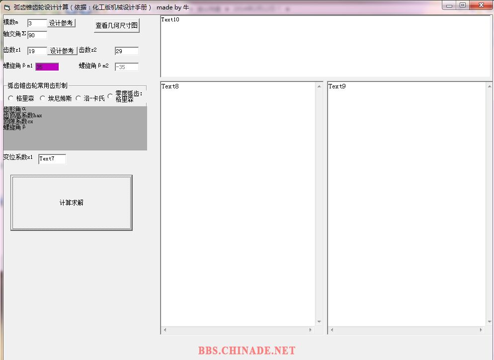Click the 螺旋角βm2 field showing -35
This screenshot has width=494, height=360.
(x=127, y=67)
